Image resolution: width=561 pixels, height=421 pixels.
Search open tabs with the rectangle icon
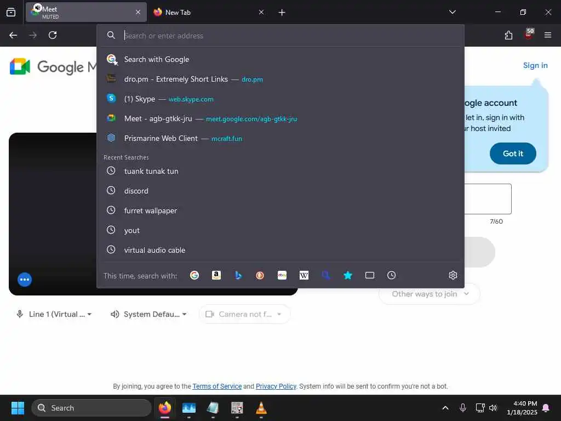coord(370,275)
